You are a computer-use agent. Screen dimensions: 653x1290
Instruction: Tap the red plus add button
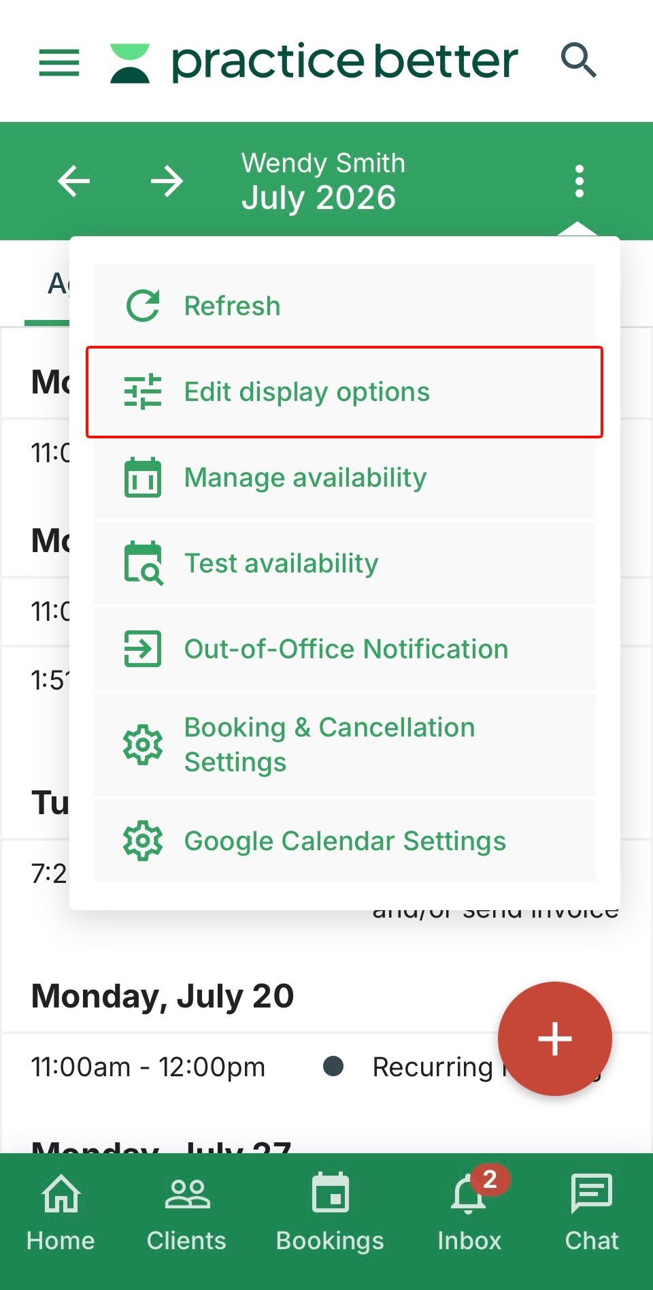click(x=555, y=1039)
